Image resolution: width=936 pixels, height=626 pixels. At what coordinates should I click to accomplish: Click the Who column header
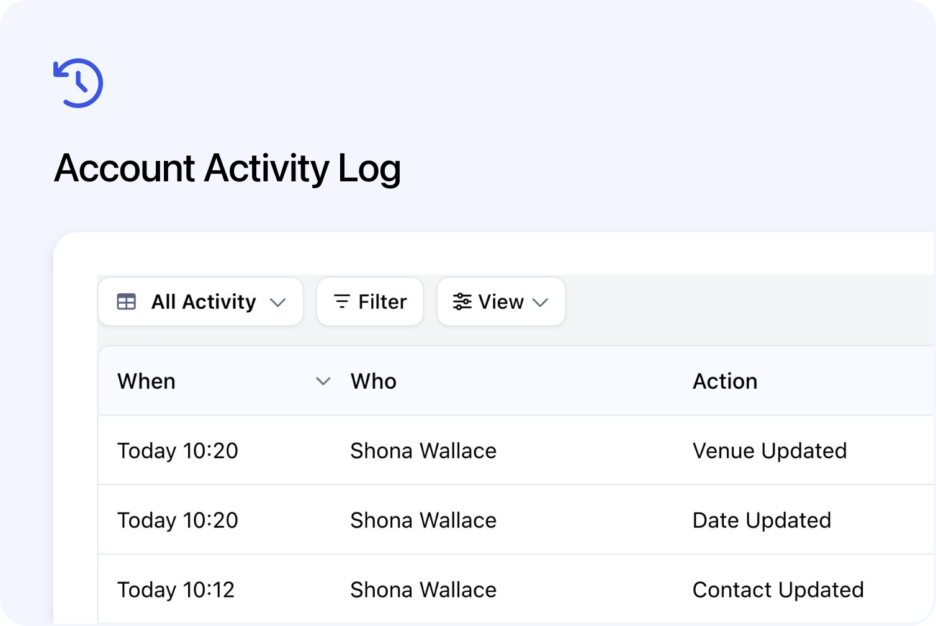(374, 381)
